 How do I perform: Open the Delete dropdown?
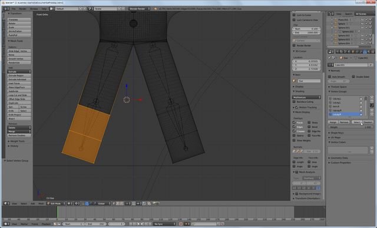19,128
